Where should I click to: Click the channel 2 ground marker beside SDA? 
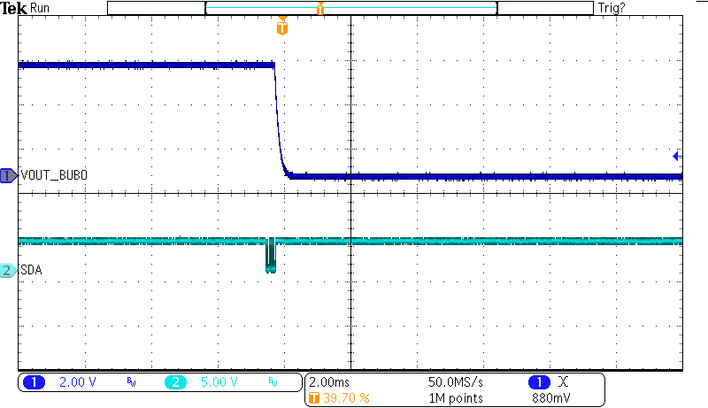[9, 271]
